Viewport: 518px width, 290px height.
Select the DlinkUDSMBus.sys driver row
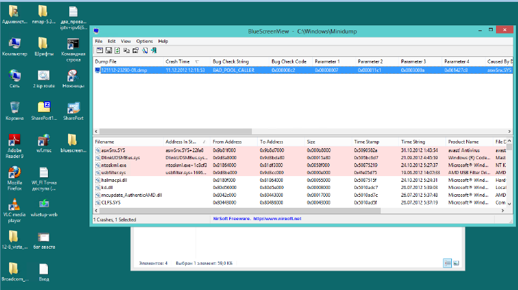[300, 158]
